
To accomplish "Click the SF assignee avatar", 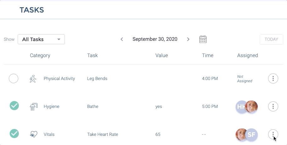I will (x=252, y=135).
